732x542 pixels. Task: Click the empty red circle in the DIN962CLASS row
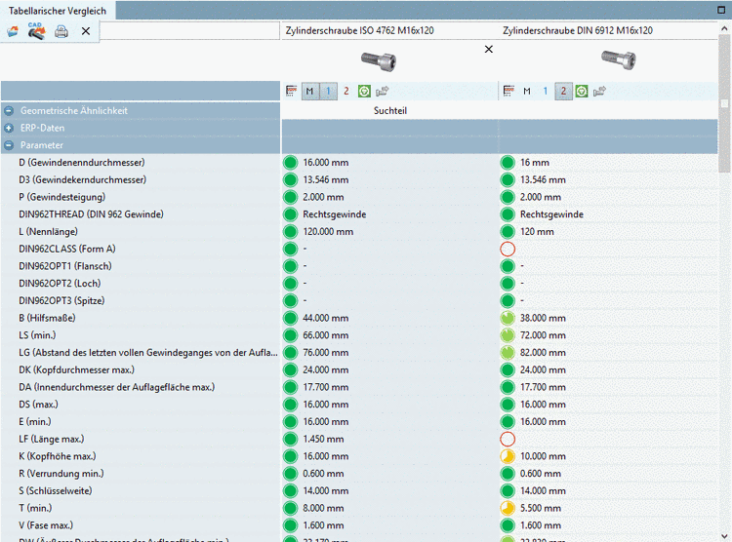tap(508, 250)
